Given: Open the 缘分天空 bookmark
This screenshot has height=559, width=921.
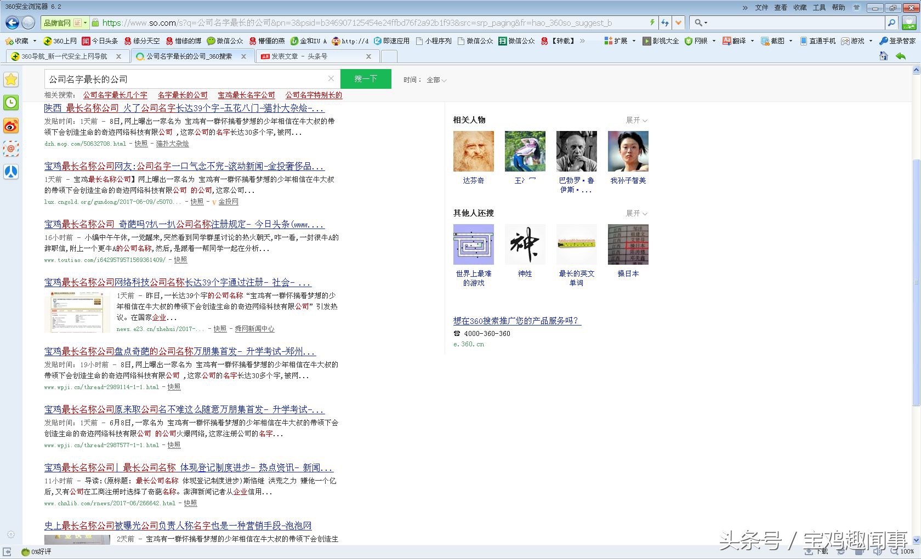Looking at the screenshot, I should [142, 41].
